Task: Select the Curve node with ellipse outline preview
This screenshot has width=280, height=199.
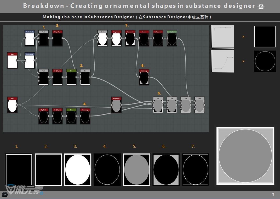Action: pos(71,116)
